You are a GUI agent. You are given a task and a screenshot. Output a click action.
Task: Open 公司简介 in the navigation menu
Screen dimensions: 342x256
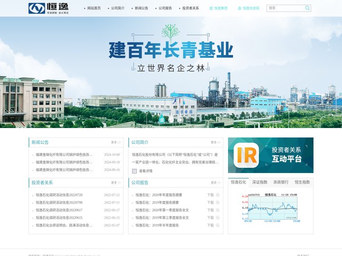(118, 8)
